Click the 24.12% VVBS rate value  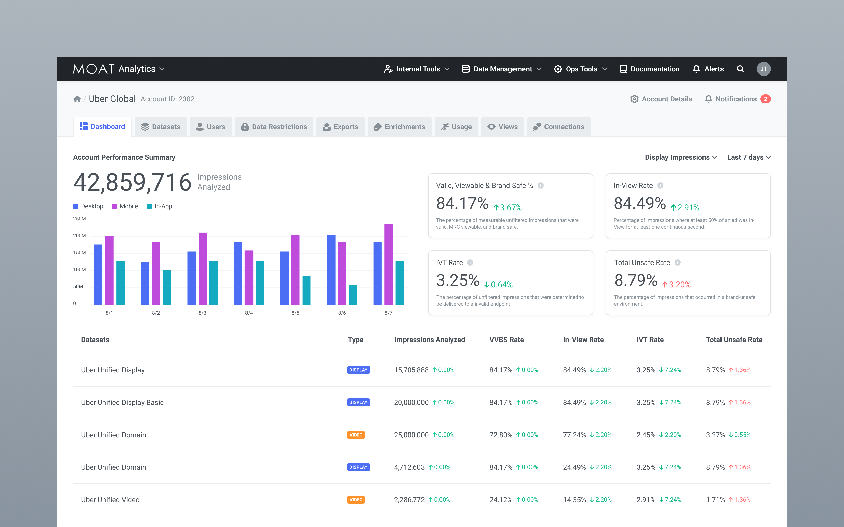pyautogui.click(x=500, y=499)
